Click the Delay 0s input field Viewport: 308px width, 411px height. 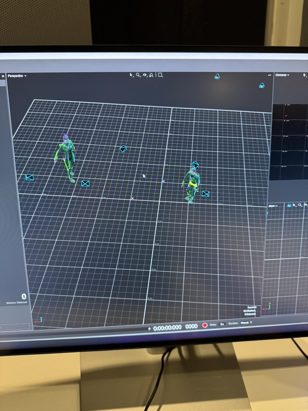tap(222, 324)
